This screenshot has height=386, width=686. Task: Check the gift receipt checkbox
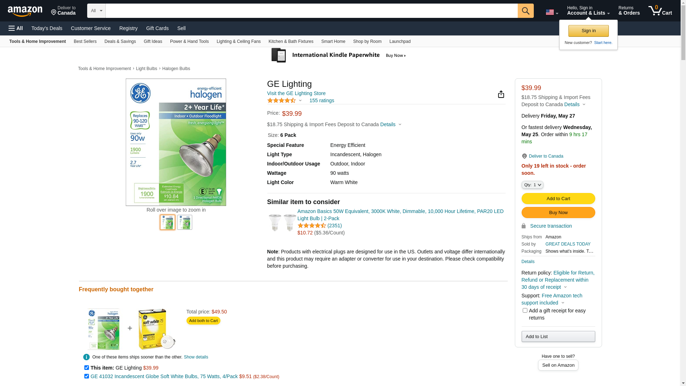(525, 311)
